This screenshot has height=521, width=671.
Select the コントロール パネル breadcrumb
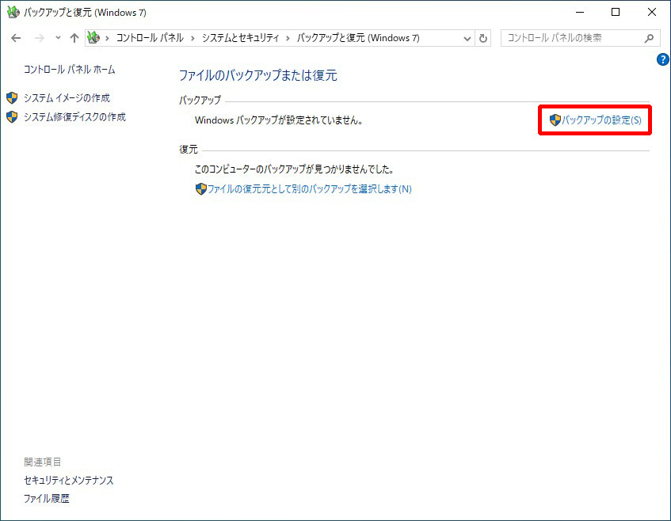pos(150,38)
